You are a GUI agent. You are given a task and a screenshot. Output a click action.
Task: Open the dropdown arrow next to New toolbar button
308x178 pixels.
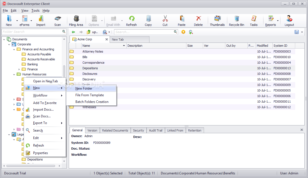[17, 21]
